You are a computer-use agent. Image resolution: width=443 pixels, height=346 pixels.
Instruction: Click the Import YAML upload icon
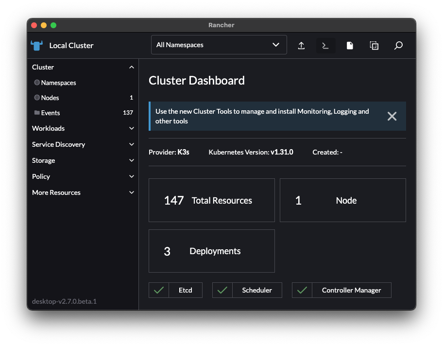click(x=301, y=45)
